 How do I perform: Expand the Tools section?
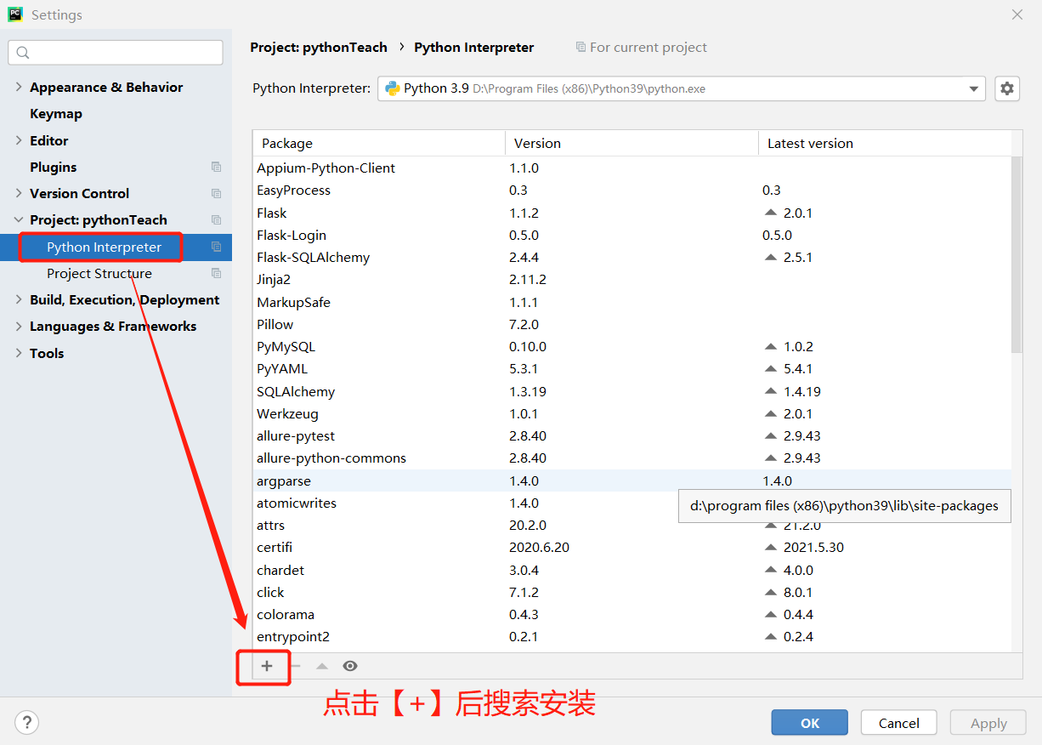pyautogui.click(x=19, y=353)
